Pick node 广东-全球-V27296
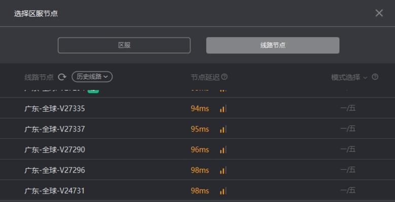Screen dimensions: 395x202 tap(198, 170)
